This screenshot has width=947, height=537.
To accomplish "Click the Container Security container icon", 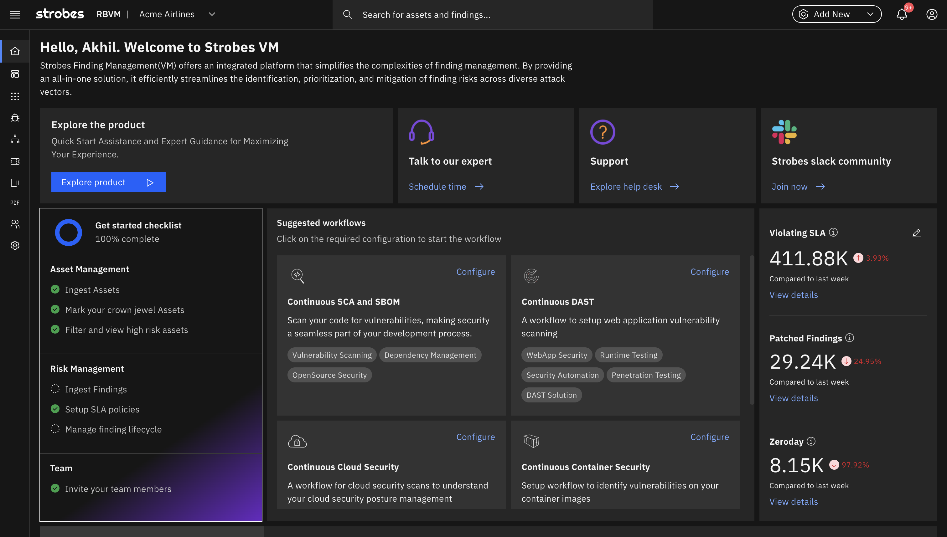I will (x=531, y=441).
